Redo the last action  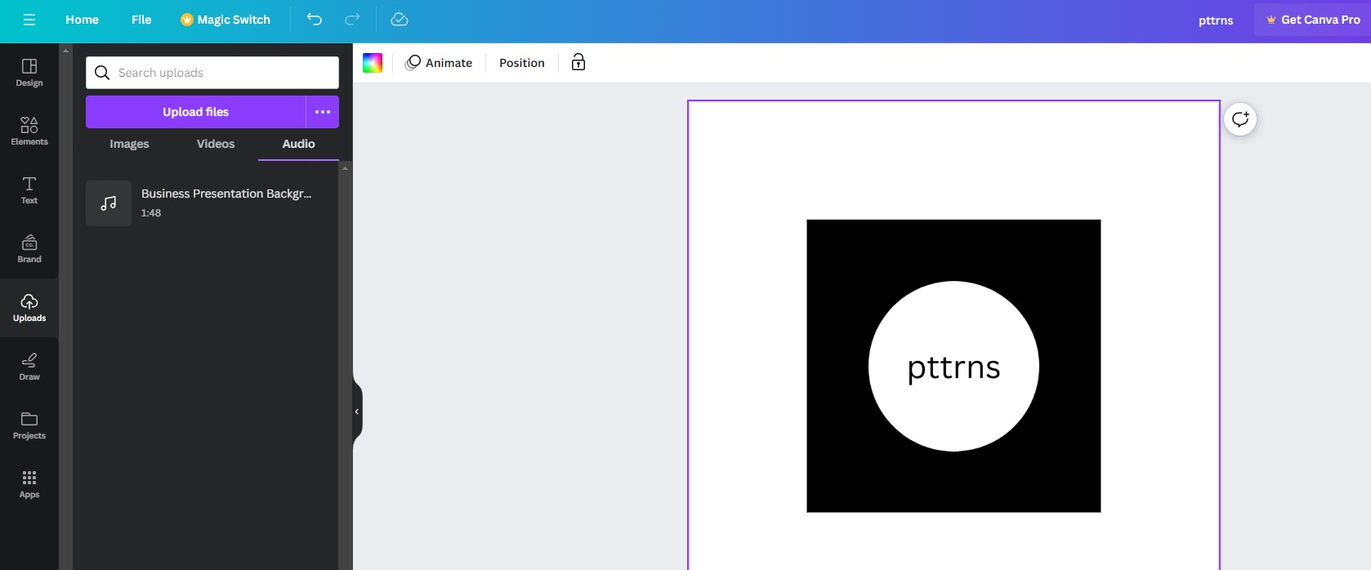tap(352, 20)
